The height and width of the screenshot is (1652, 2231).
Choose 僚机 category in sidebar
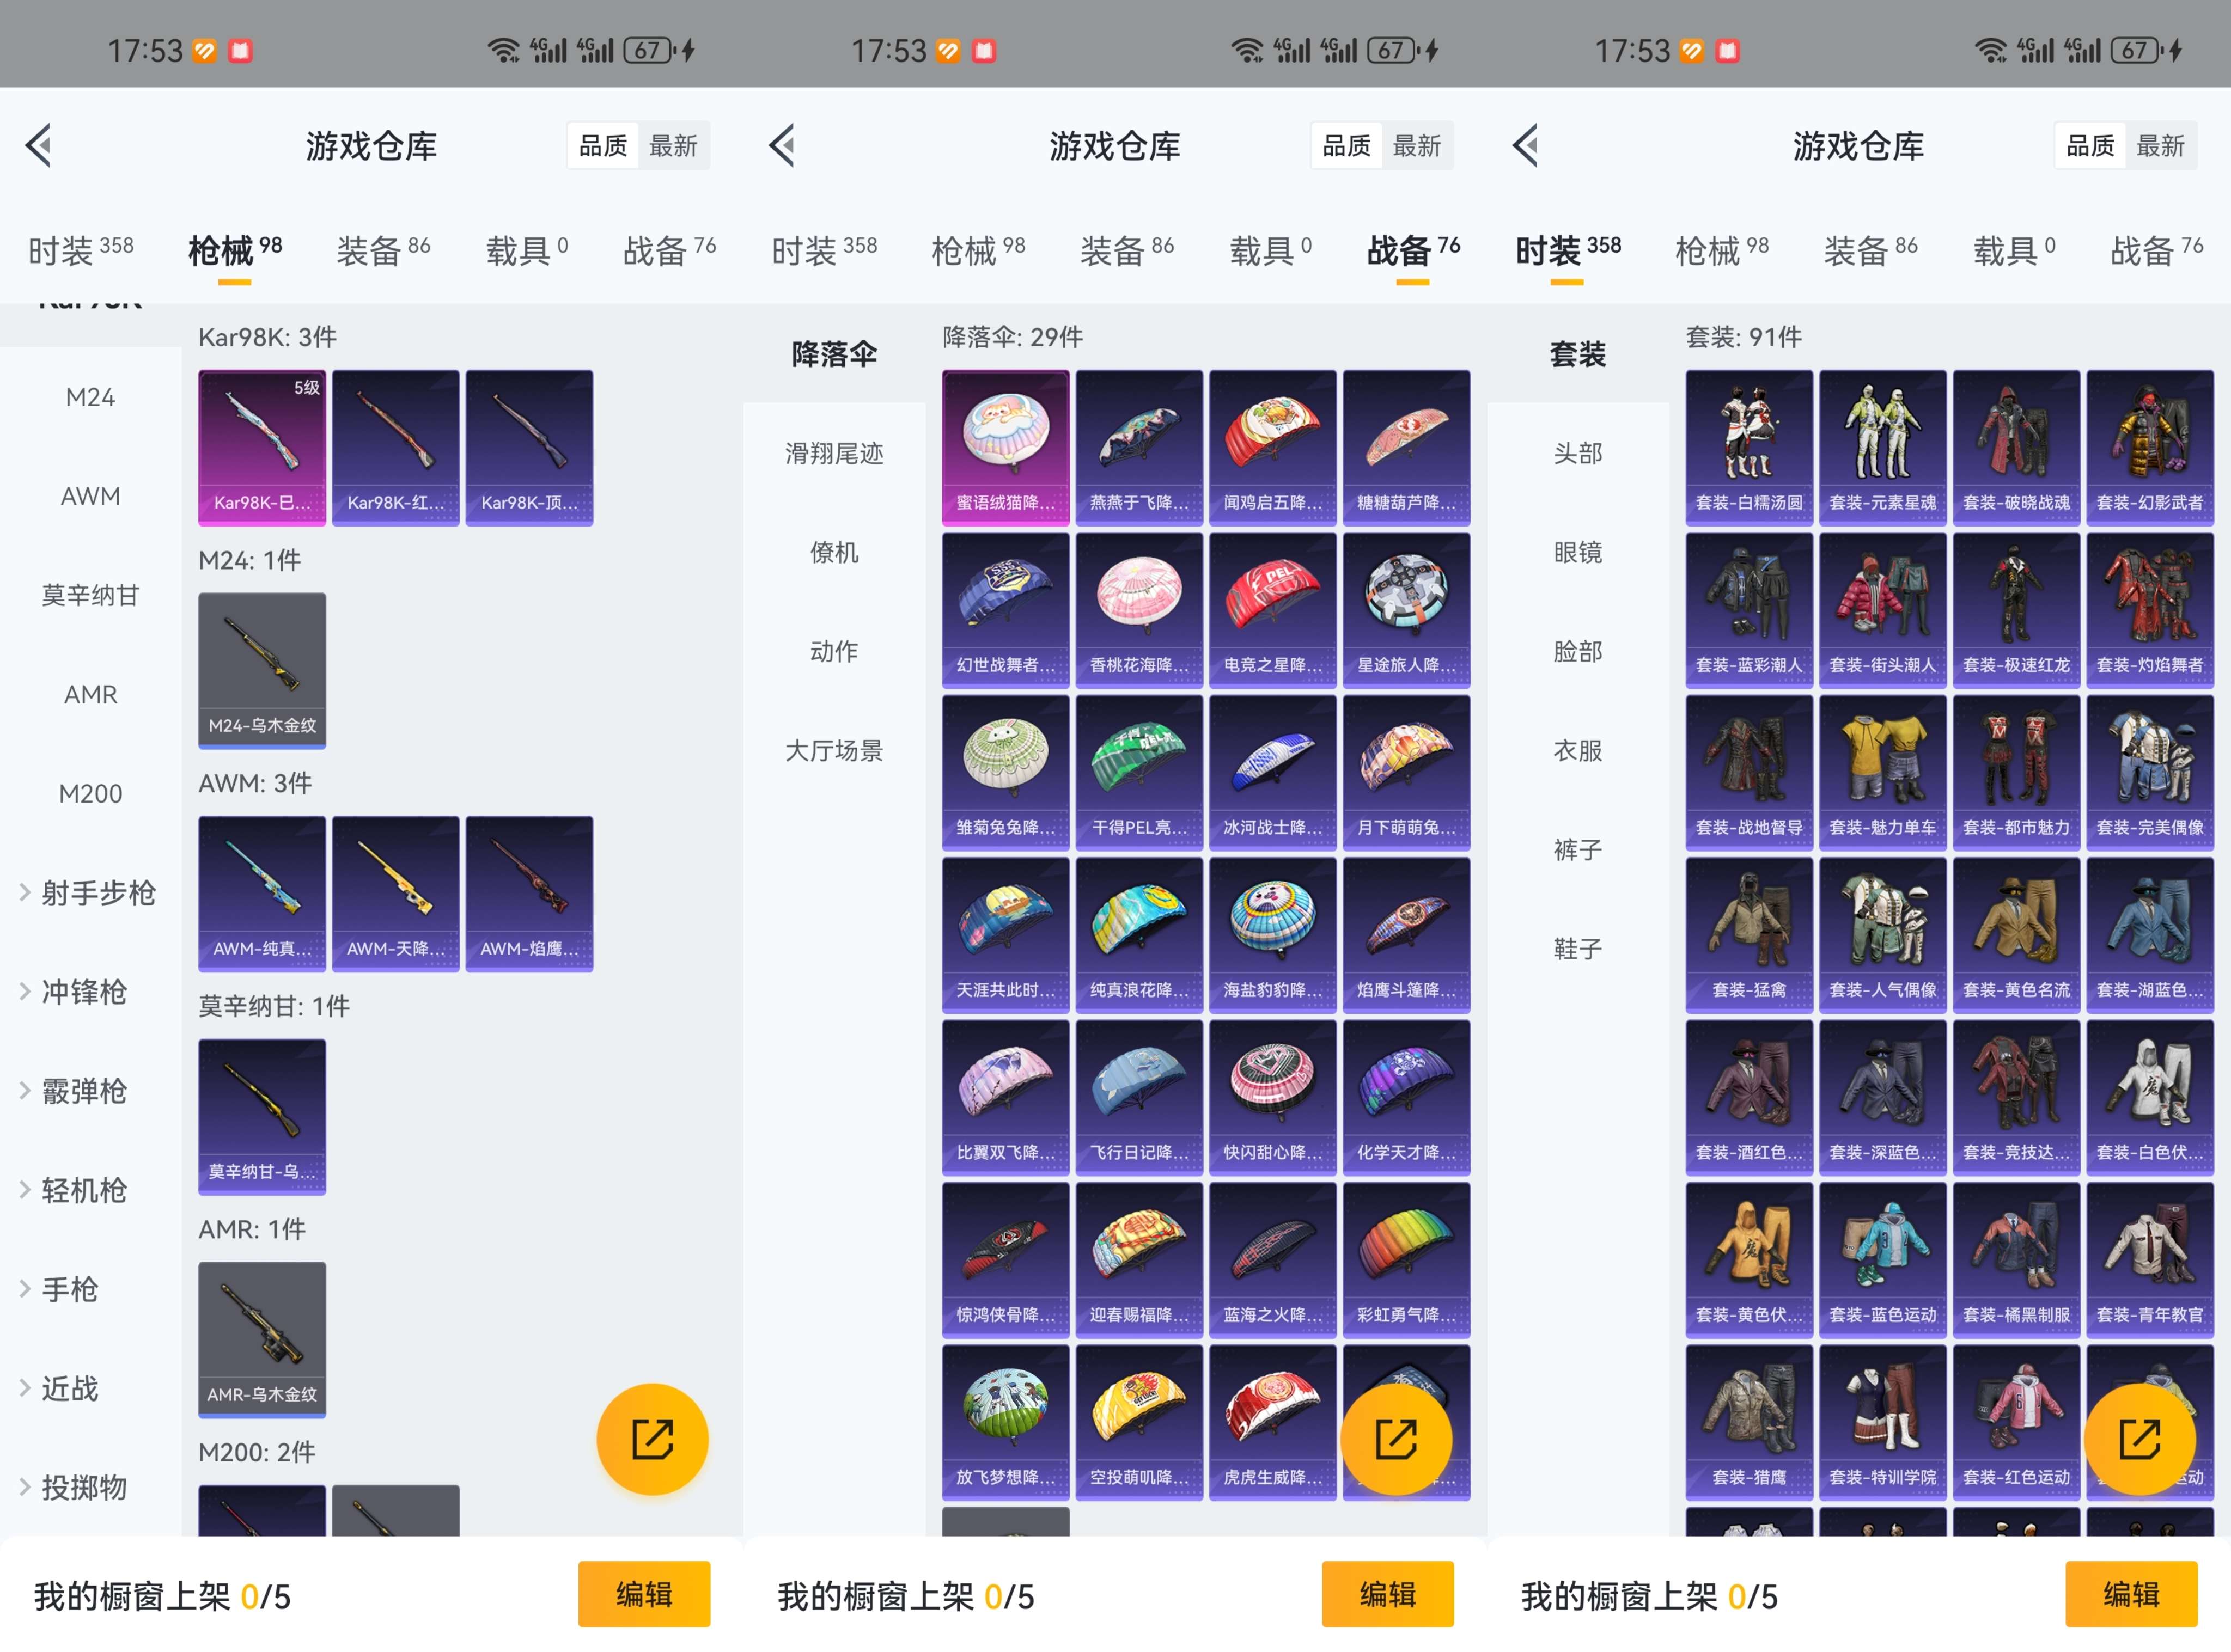834,553
